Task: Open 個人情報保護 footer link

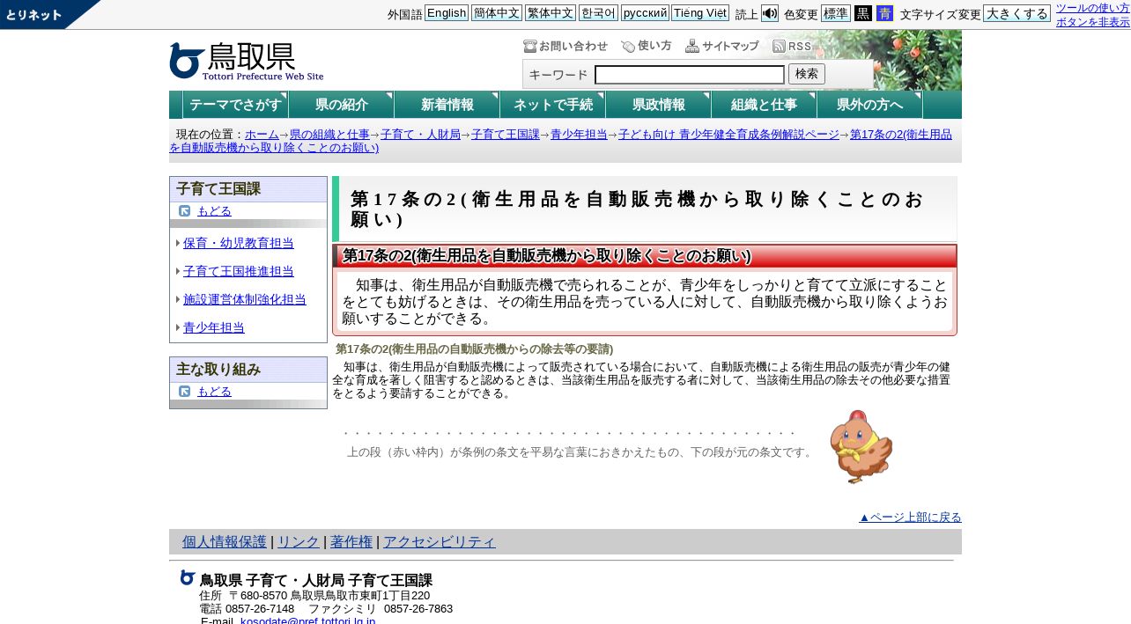Action: tap(225, 542)
